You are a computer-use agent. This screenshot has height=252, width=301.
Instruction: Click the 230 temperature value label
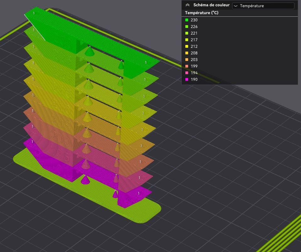point(194,20)
